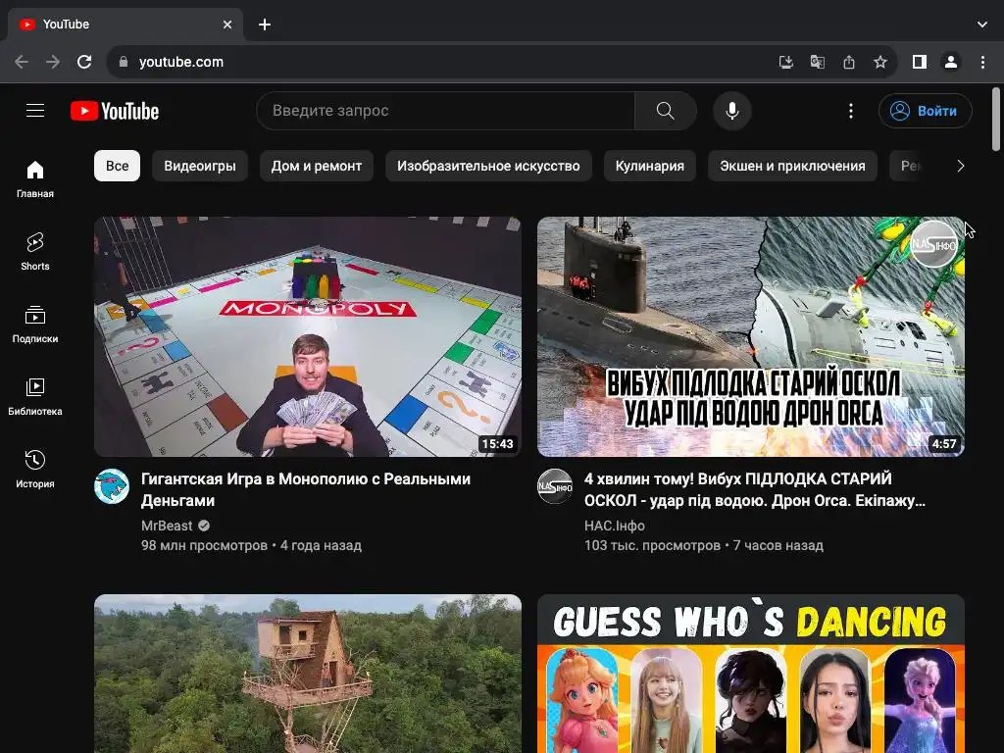The image size is (1004, 753).
Task: Select the Все chip
Action: (x=118, y=166)
